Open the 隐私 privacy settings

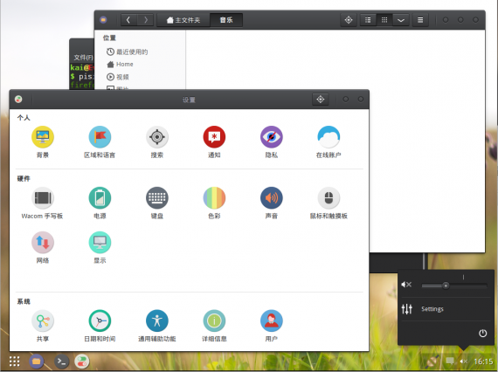(x=271, y=141)
